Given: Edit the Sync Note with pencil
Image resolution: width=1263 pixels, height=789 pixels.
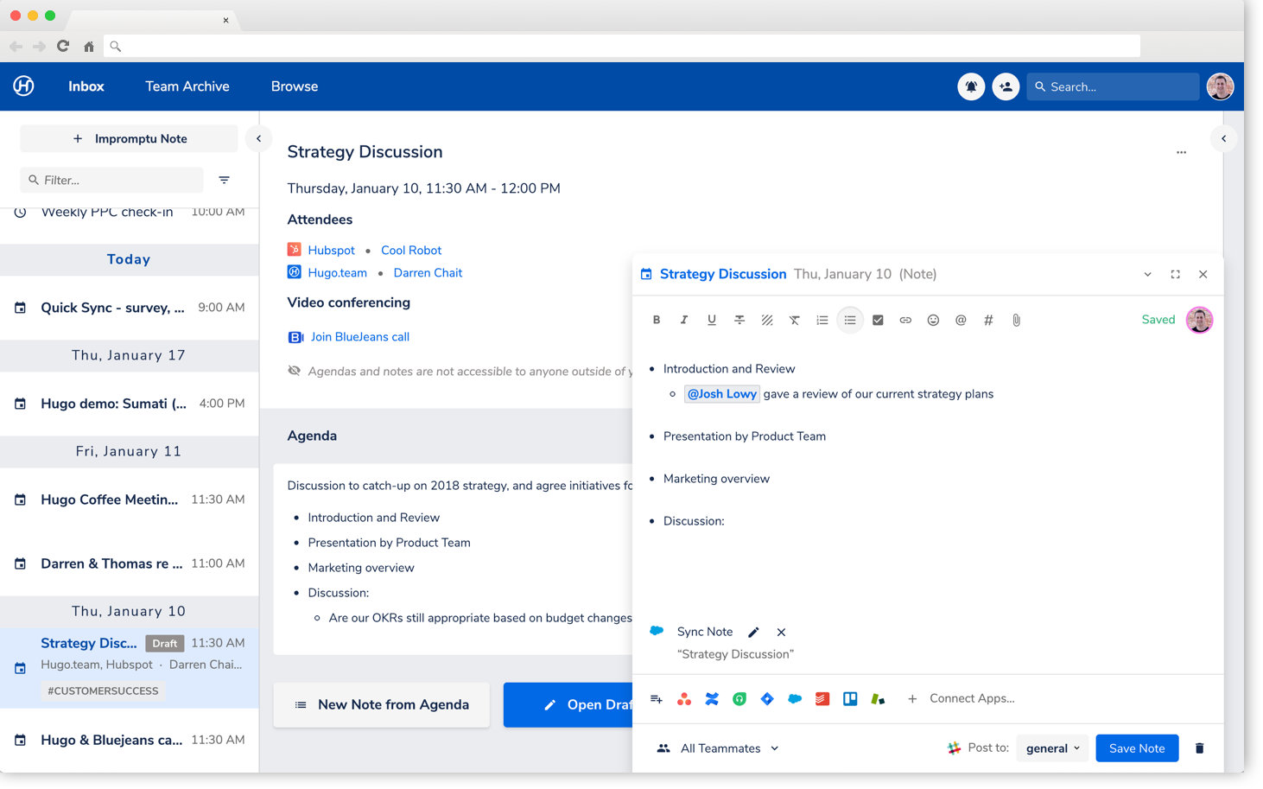Looking at the screenshot, I should pos(753,633).
